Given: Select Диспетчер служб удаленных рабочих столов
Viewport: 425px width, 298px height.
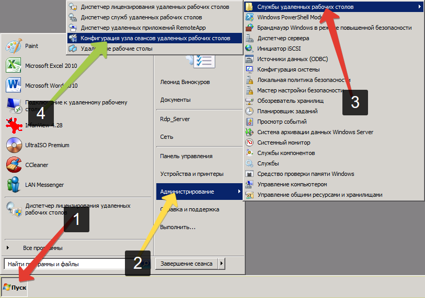Looking at the screenshot, I should [x=155, y=17].
